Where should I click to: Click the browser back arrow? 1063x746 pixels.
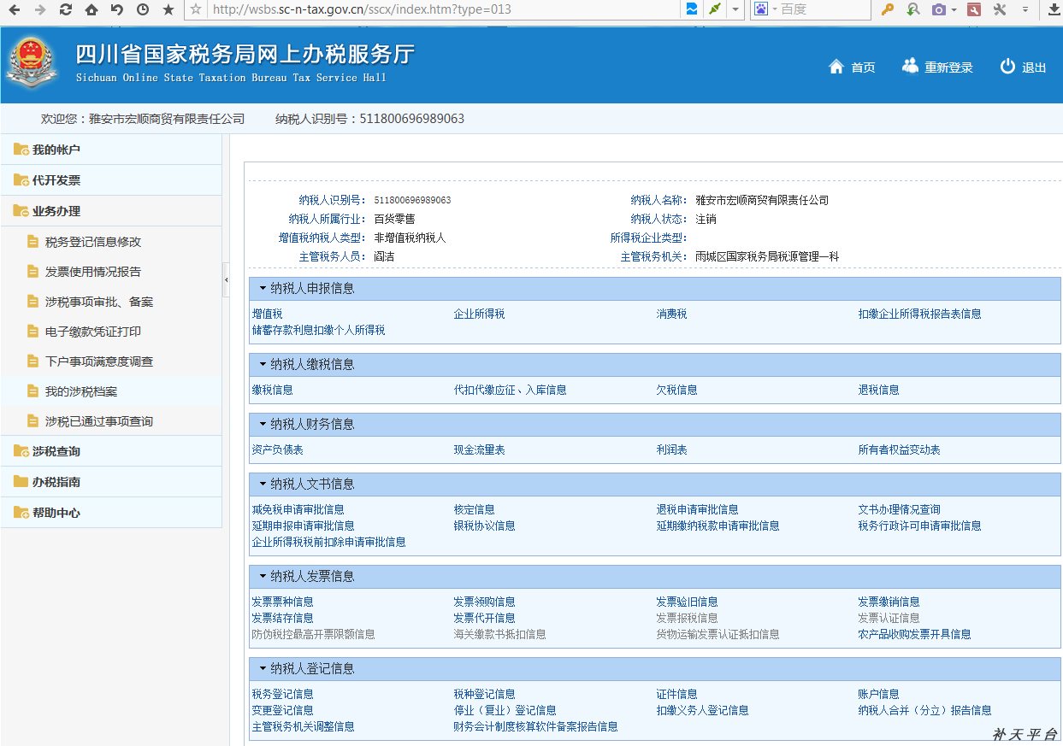point(15,9)
